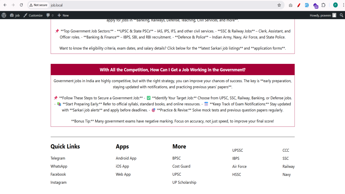This screenshot has width=345, height=194.
Task: Click the camera screenshot extension icon
Action: point(291,5)
